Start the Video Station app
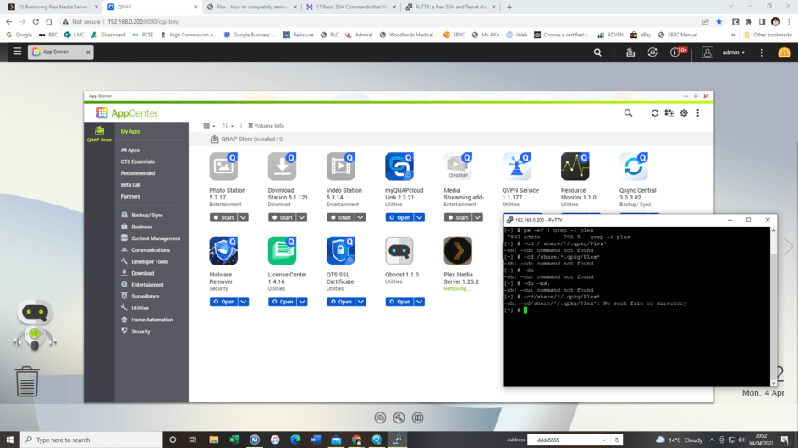Image resolution: width=798 pixels, height=448 pixels. click(340, 217)
